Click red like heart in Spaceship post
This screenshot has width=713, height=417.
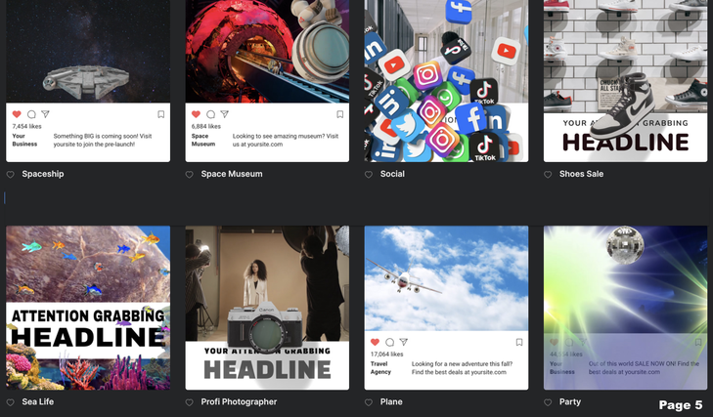click(17, 114)
